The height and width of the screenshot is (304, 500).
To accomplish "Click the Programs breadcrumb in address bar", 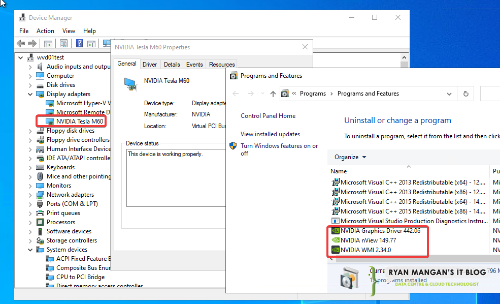I will click(313, 94).
